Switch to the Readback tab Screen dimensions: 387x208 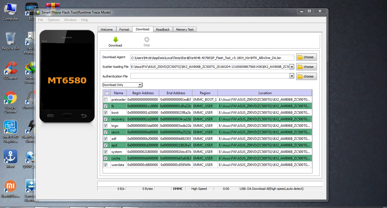pyautogui.click(x=163, y=30)
